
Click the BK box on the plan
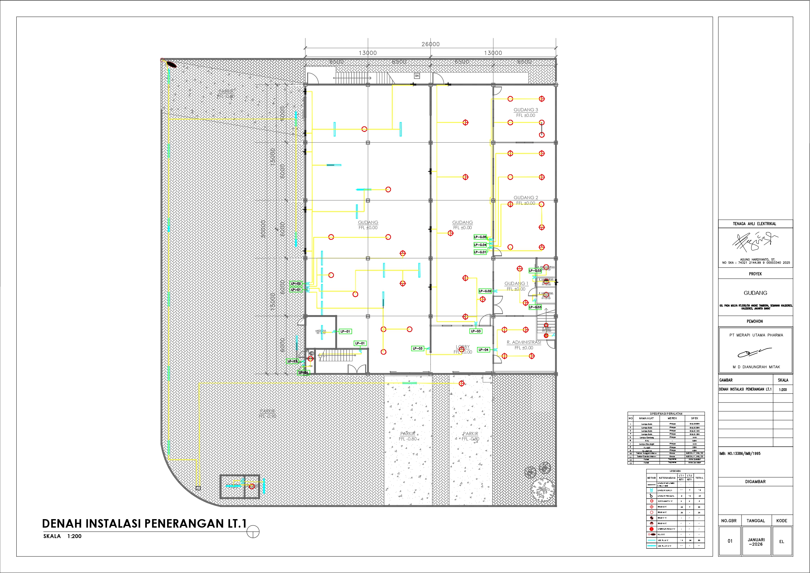point(417,76)
